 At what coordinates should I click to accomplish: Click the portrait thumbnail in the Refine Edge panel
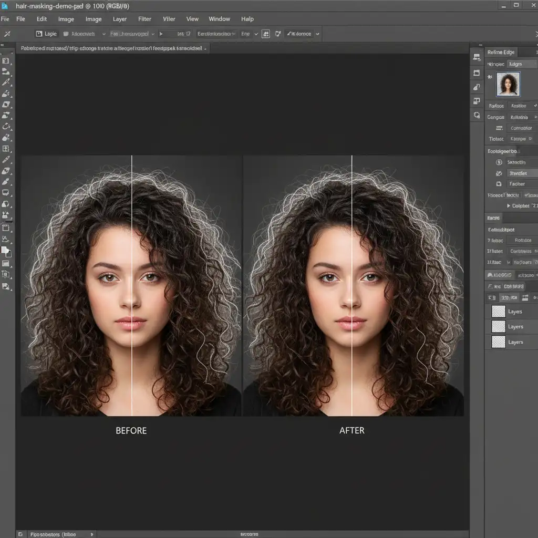pos(508,84)
